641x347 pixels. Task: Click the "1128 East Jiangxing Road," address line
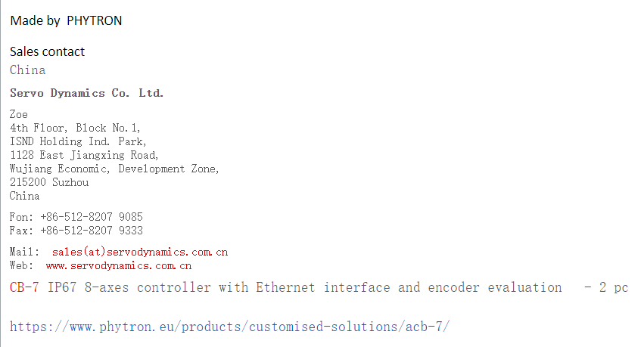click(x=84, y=155)
